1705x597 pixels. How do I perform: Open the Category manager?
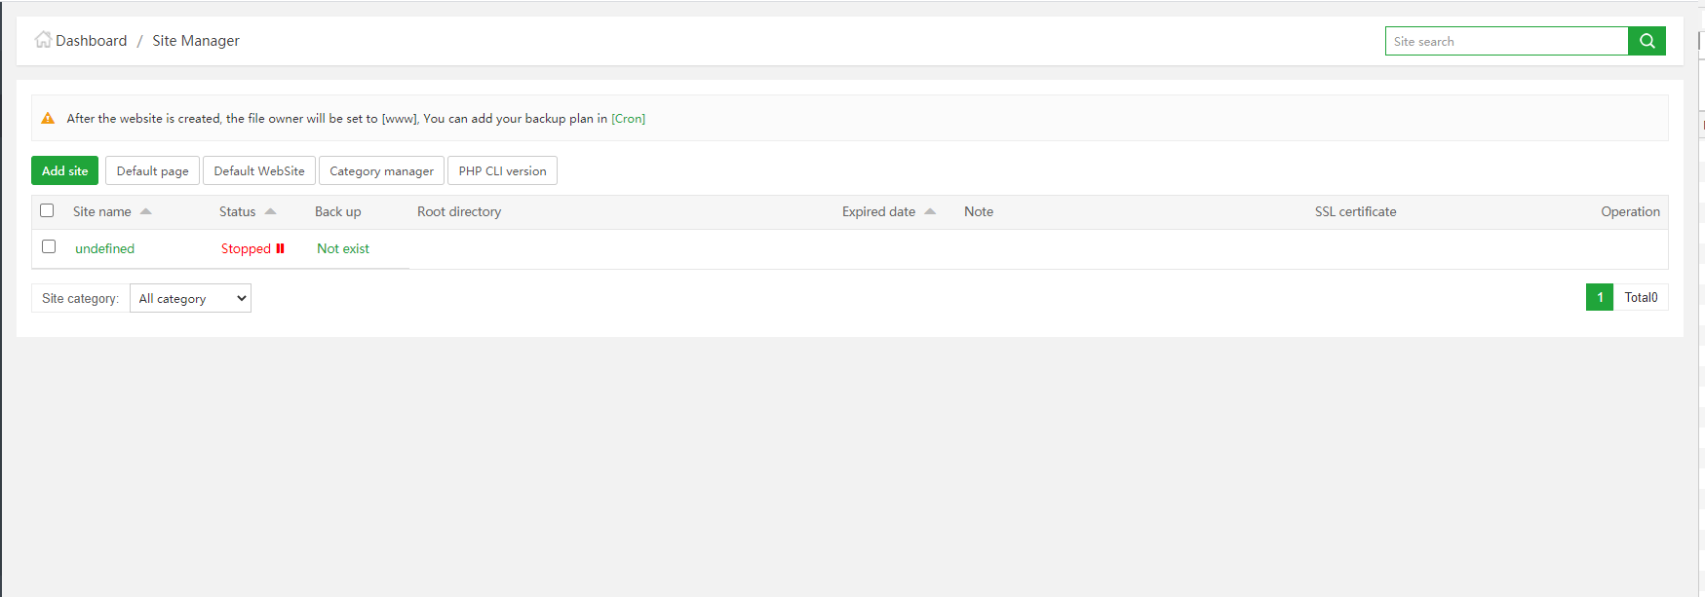(x=381, y=171)
